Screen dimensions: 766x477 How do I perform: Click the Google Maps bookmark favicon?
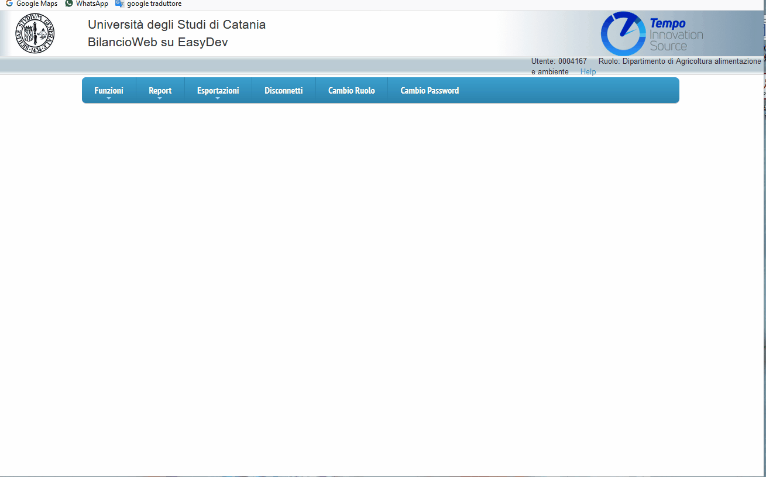(9, 4)
